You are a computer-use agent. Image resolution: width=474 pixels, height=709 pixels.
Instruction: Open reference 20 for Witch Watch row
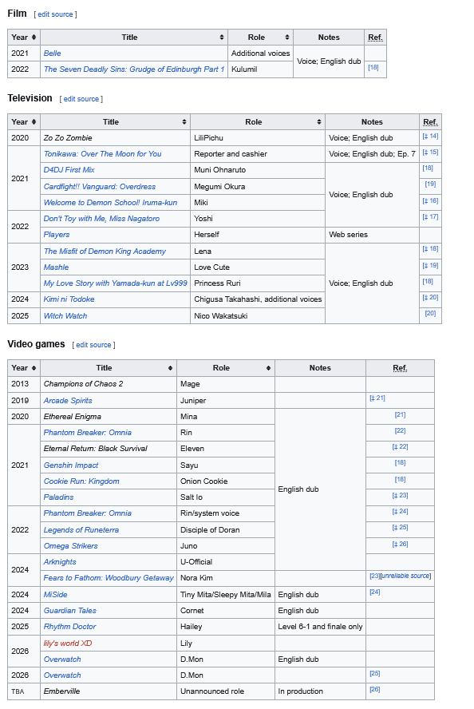[x=430, y=313]
